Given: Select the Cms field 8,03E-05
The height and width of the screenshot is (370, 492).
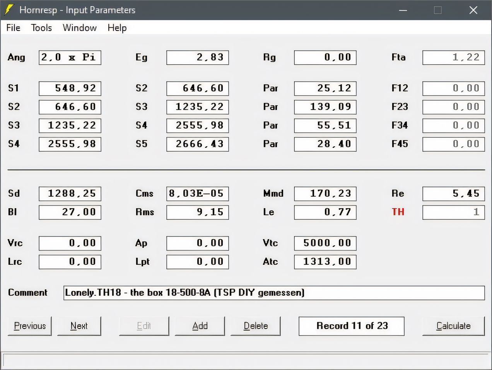Looking at the screenshot, I should pos(198,194).
